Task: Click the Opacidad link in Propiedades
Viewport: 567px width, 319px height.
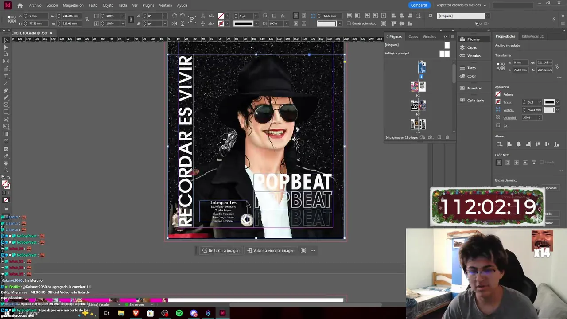Action: [x=509, y=118]
